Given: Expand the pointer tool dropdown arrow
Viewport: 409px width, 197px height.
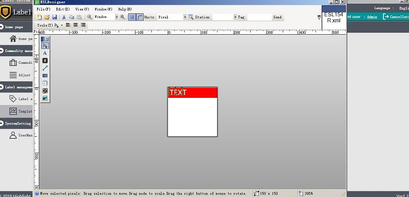Looking at the screenshot, I should [x=62, y=25].
